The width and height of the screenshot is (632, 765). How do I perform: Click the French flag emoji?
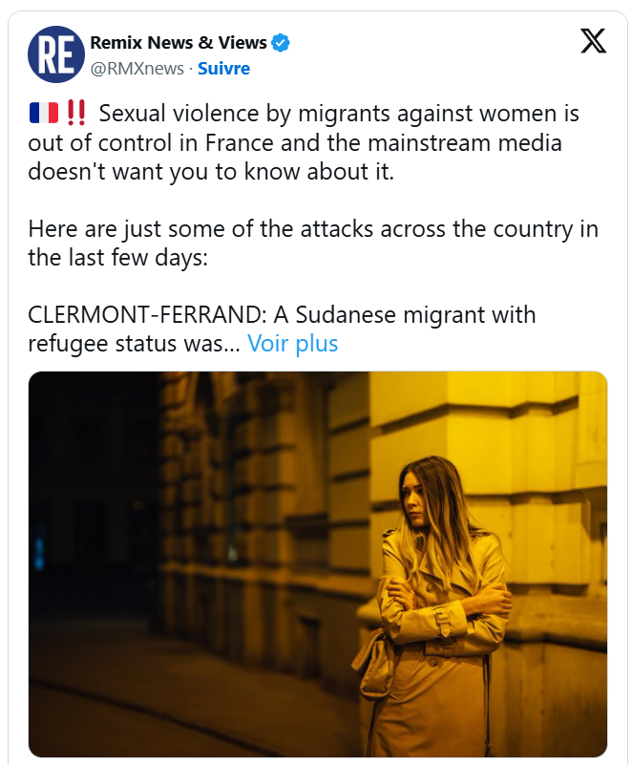point(43,114)
